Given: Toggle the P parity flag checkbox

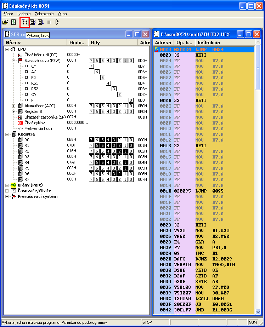Looking at the screenshot, I should (26, 100).
